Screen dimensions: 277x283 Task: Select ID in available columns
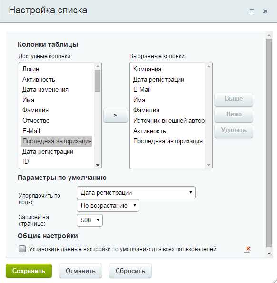(57, 161)
